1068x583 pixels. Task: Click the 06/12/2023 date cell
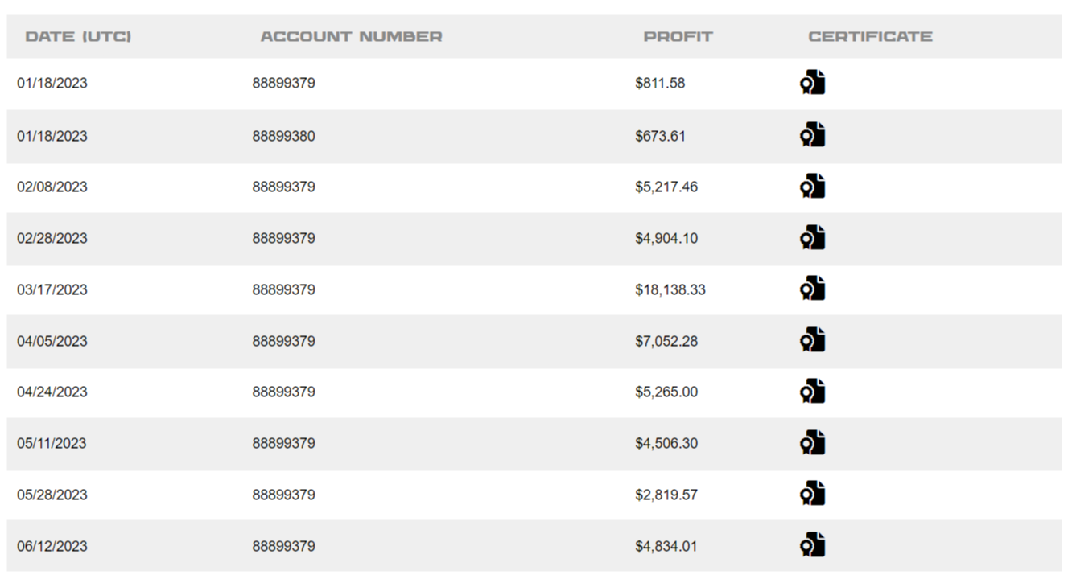click(x=52, y=546)
